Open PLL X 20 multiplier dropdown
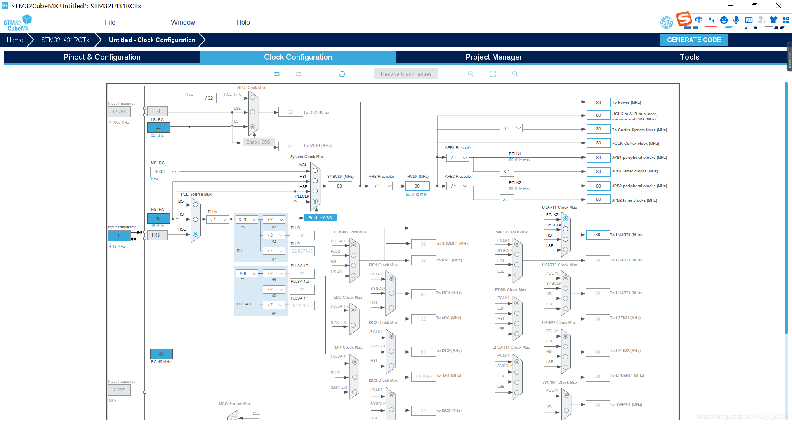Screen dimensions: 792x424 [247, 219]
